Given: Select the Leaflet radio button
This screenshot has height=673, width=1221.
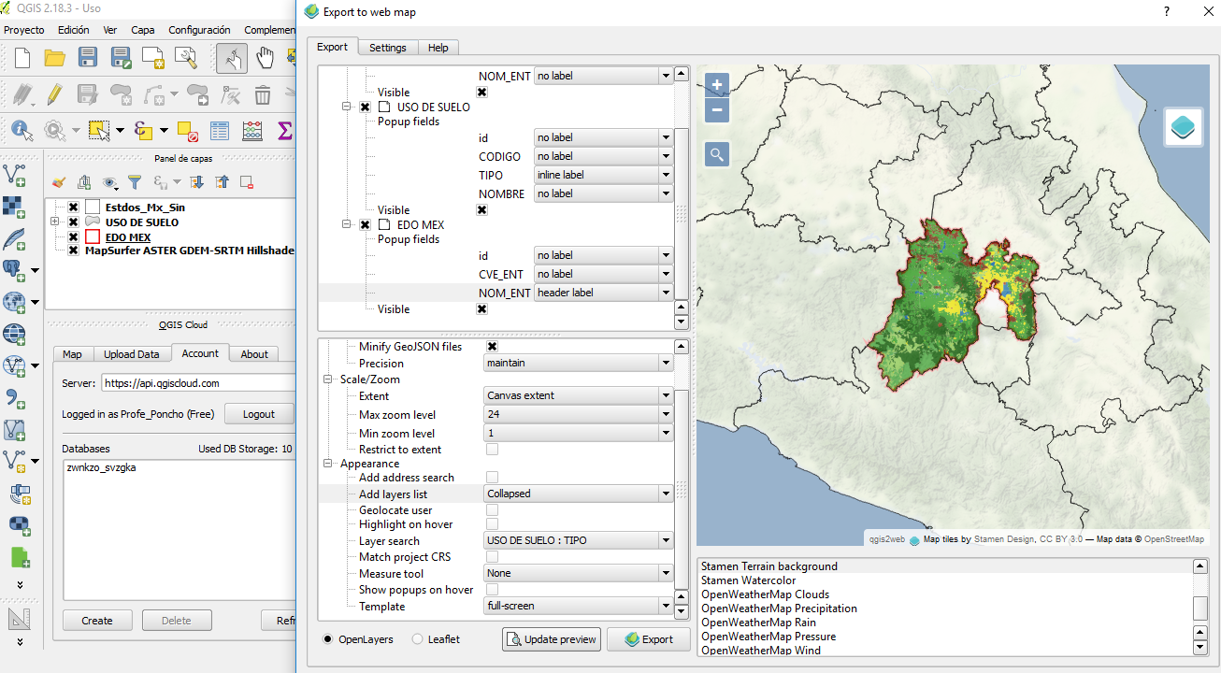Looking at the screenshot, I should click(x=417, y=639).
